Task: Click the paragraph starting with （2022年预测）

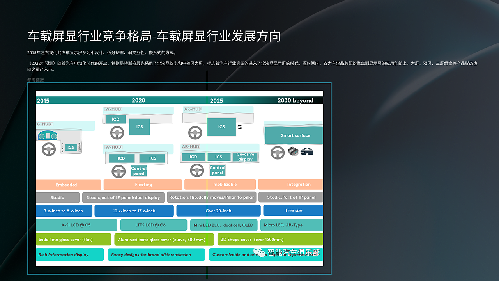Action: (x=252, y=66)
